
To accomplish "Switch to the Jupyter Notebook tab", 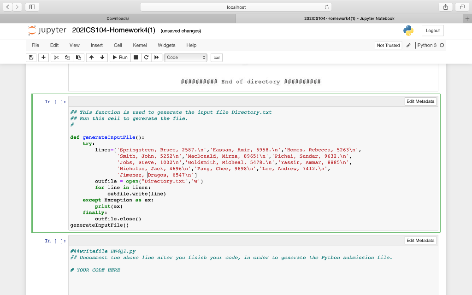I will pos(349,18).
